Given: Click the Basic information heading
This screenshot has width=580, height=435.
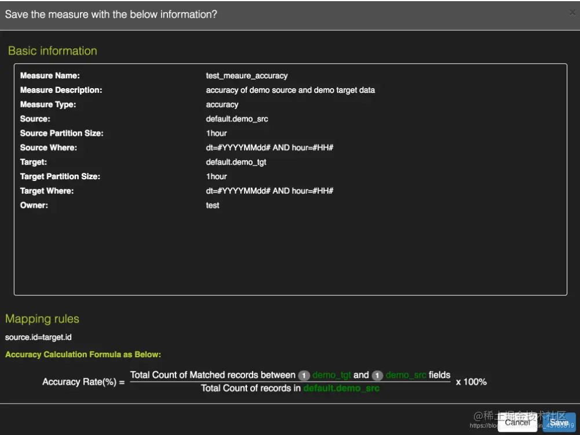Looking at the screenshot, I should click(53, 50).
